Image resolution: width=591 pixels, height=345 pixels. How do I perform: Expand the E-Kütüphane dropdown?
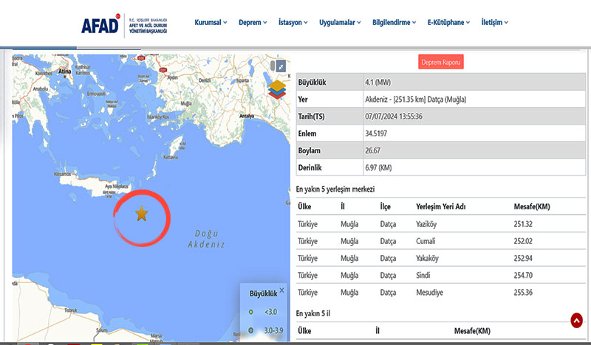449,23
